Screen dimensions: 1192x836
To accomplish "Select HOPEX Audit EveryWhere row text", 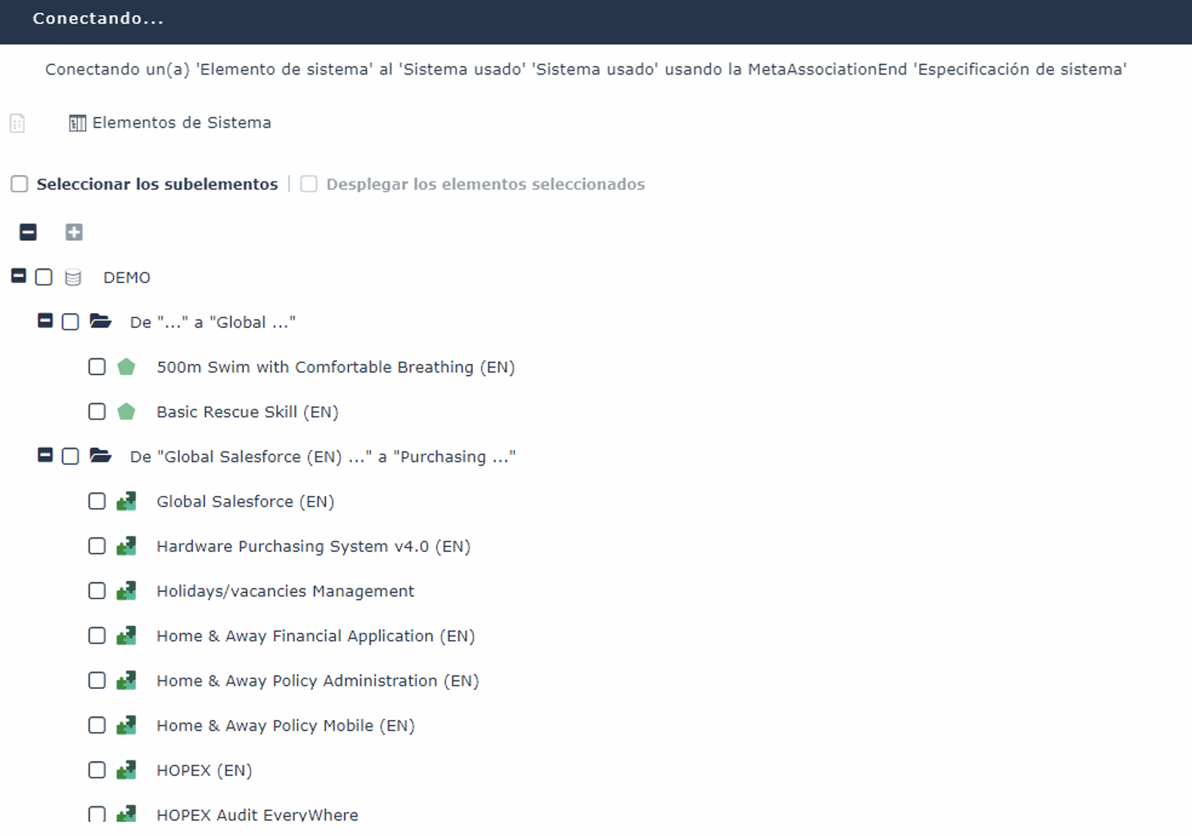I will tap(257, 814).
